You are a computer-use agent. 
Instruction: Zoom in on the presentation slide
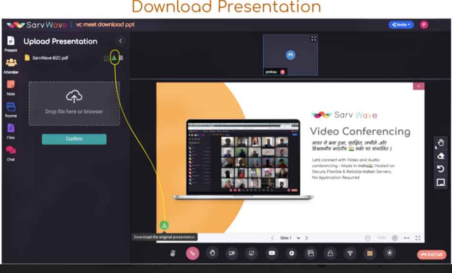395,238
